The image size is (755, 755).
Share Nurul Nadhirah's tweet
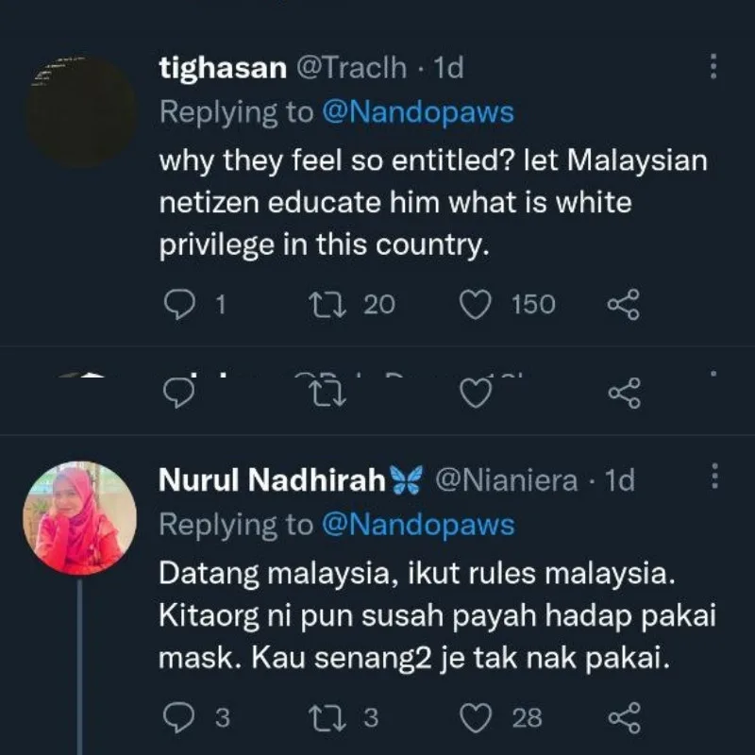(623, 718)
